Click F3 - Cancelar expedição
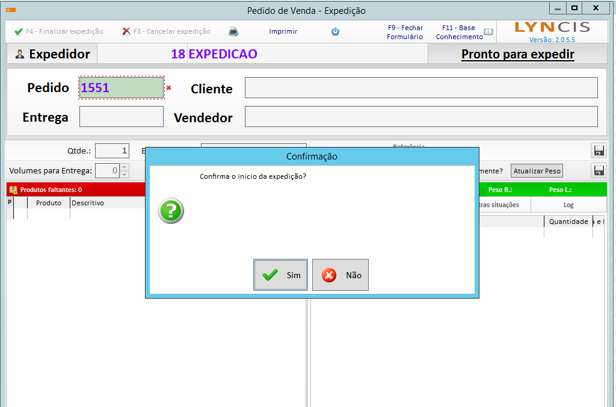 pyautogui.click(x=167, y=31)
